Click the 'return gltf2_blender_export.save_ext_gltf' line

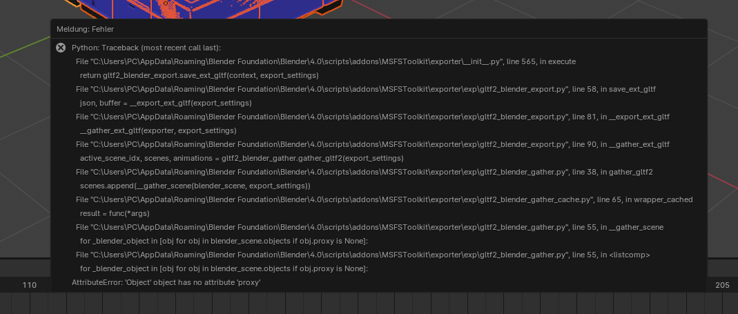(x=199, y=75)
